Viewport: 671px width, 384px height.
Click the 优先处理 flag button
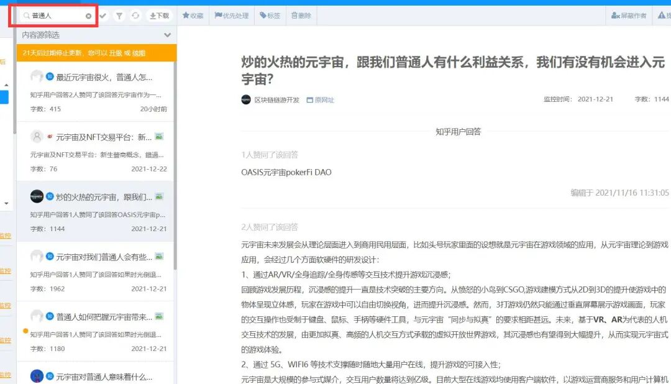pyautogui.click(x=232, y=16)
